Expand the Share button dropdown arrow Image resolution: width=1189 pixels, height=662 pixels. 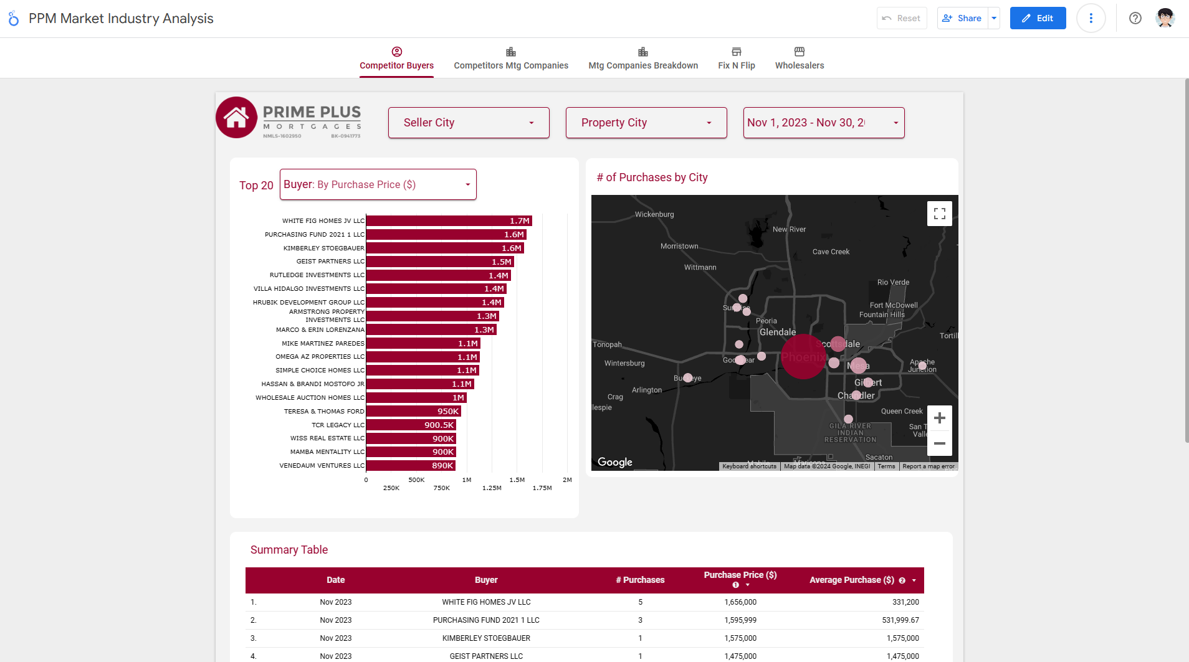point(994,18)
